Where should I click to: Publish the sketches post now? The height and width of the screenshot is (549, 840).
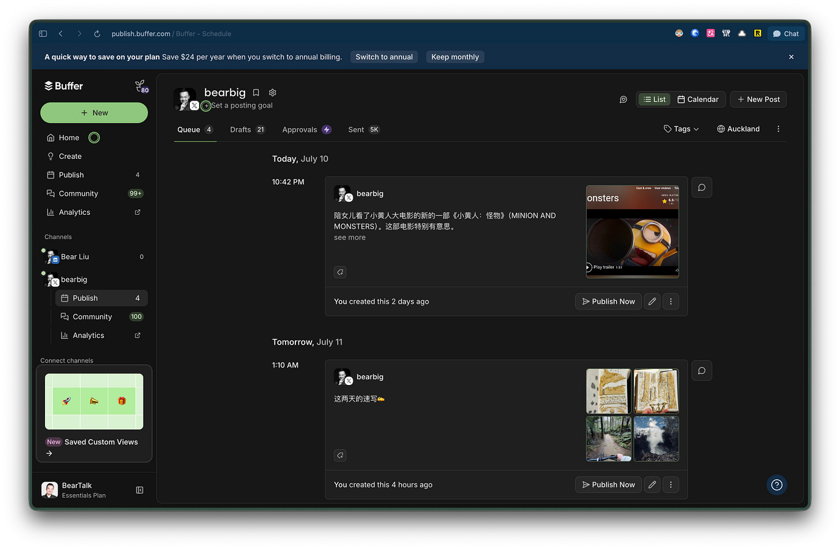coord(608,484)
